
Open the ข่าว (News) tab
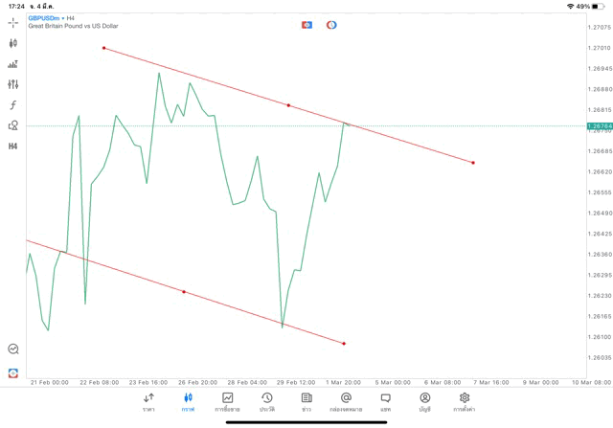306,401
